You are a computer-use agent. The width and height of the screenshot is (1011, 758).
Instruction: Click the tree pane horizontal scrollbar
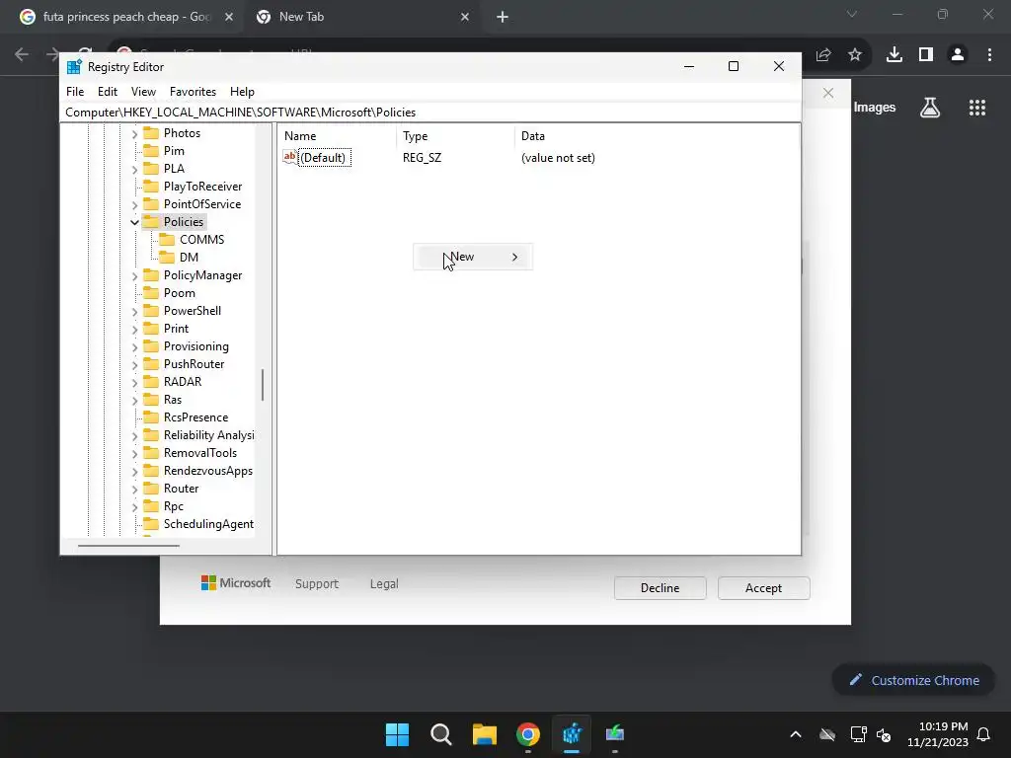pos(128,546)
